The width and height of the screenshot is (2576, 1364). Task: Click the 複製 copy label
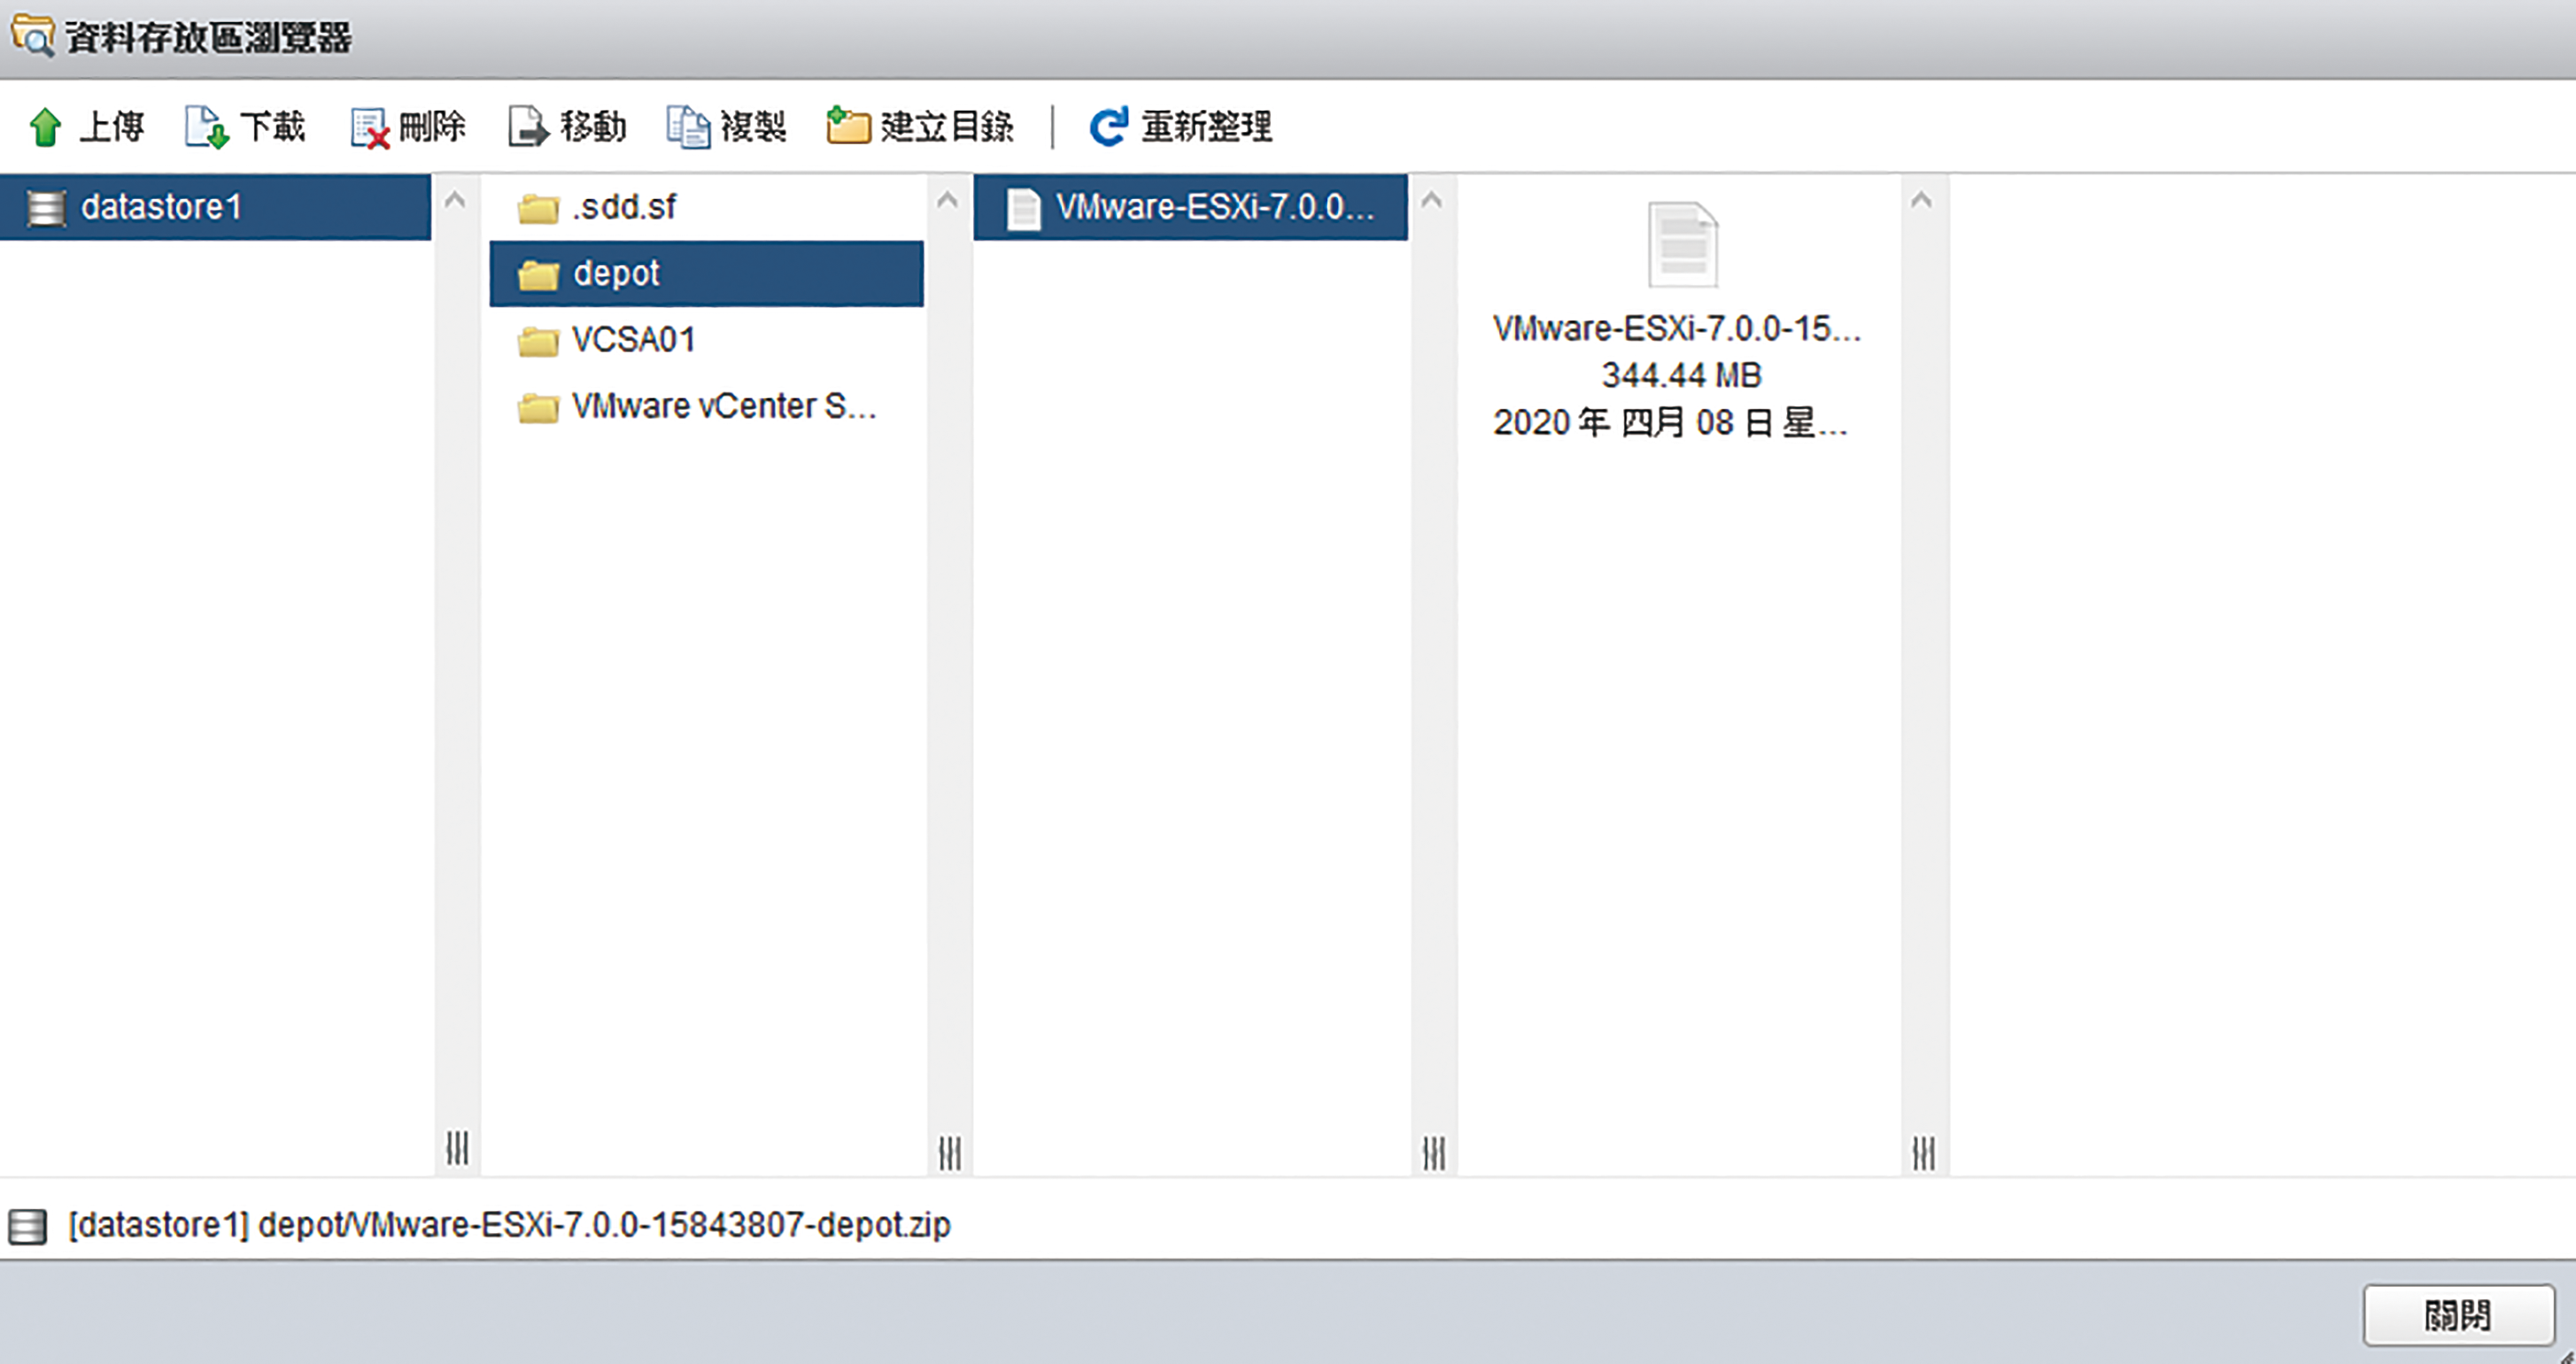753,127
